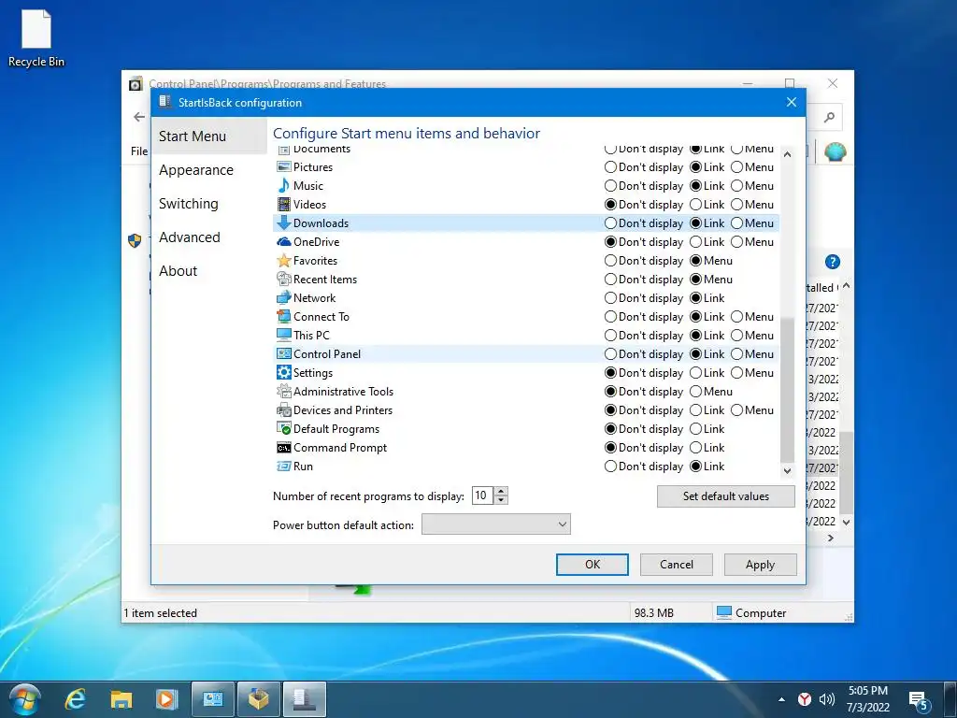Click the volume speaker tray icon
This screenshot has width=957, height=718.
[x=827, y=699]
